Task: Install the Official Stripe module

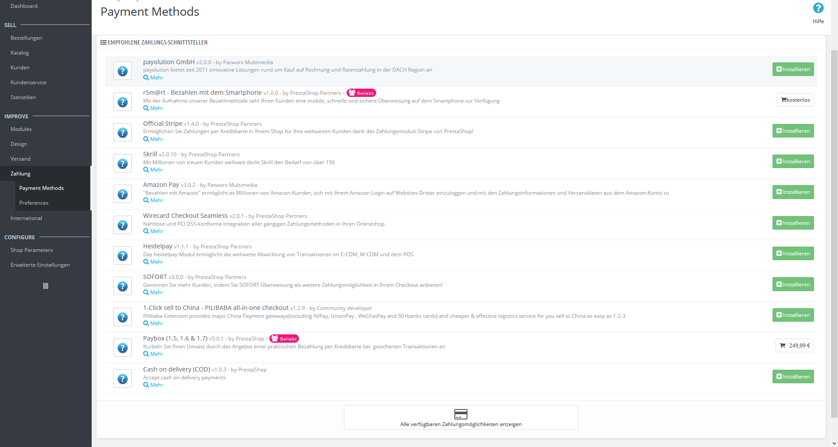Action: [793, 131]
